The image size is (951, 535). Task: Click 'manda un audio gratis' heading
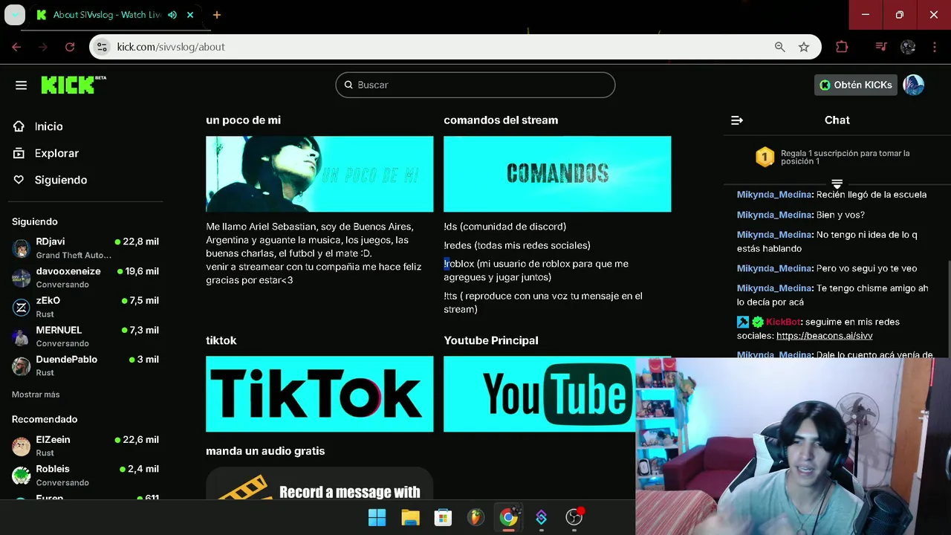[x=265, y=451]
